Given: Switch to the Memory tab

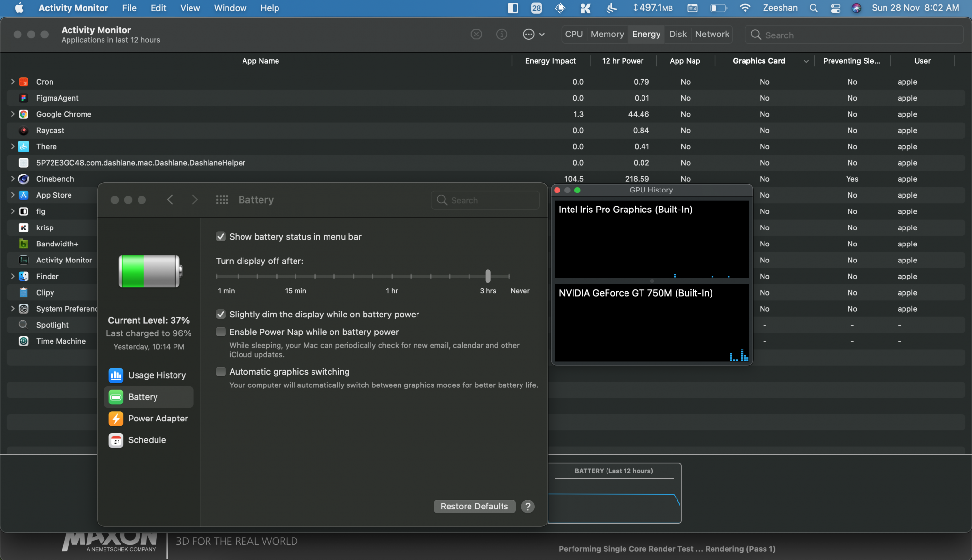Looking at the screenshot, I should [607, 35].
